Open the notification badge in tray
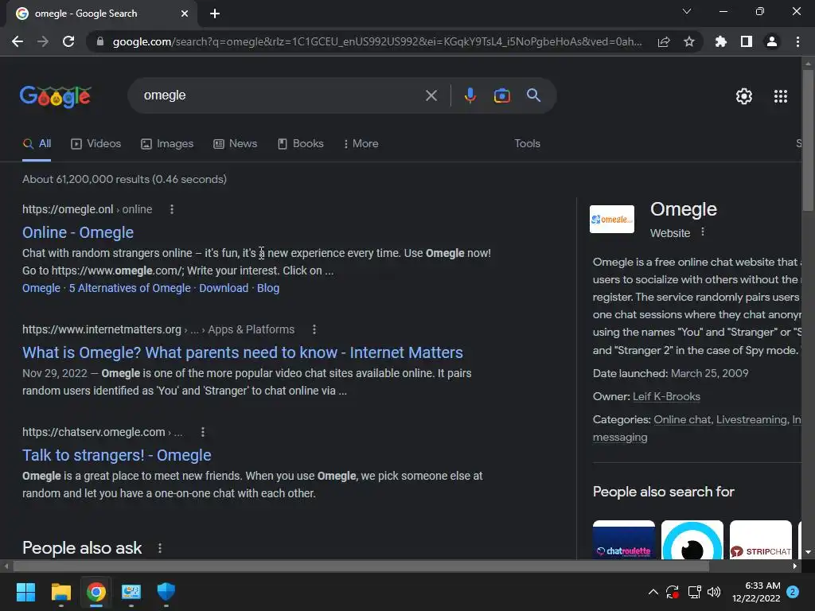This screenshot has width=815, height=611. pyautogui.click(x=793, y=592)
